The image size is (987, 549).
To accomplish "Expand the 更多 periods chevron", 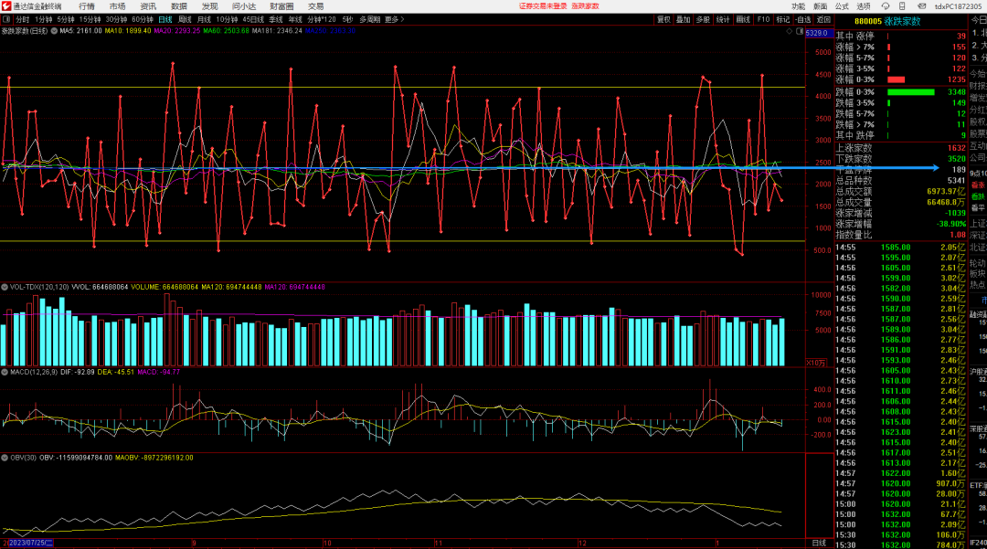I will point(395,19).
